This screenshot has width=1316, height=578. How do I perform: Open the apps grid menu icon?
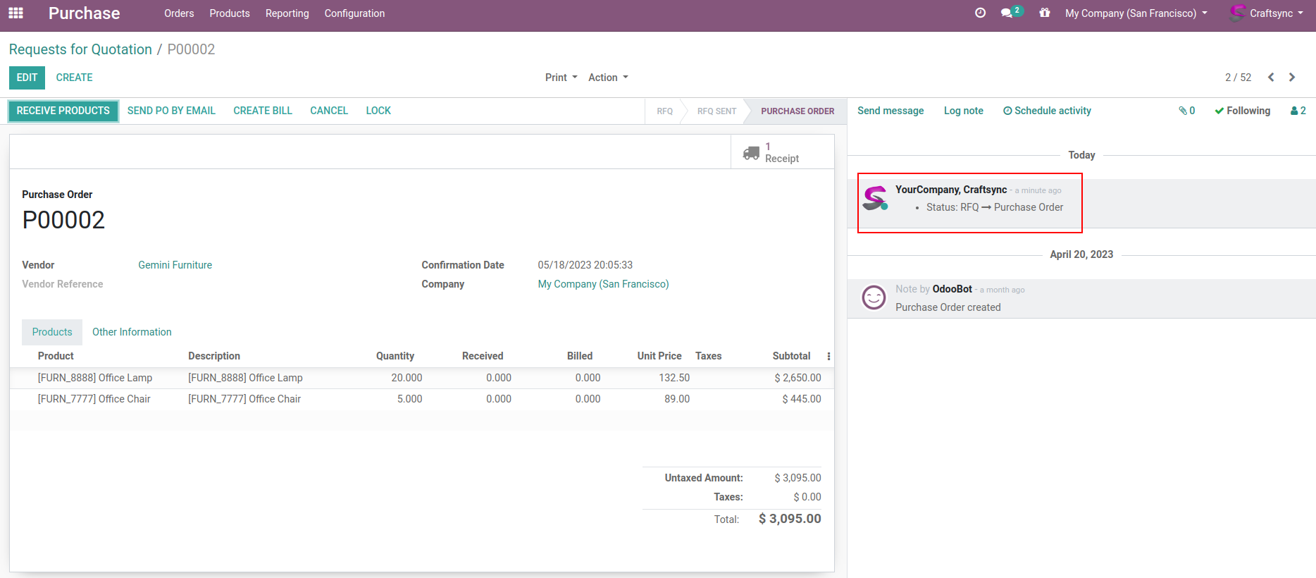[15, 13]
